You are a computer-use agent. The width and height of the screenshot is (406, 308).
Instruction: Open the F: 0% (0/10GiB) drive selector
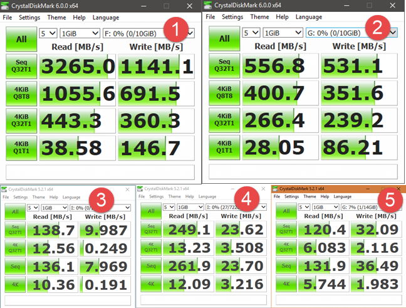(x=148, y=33)
